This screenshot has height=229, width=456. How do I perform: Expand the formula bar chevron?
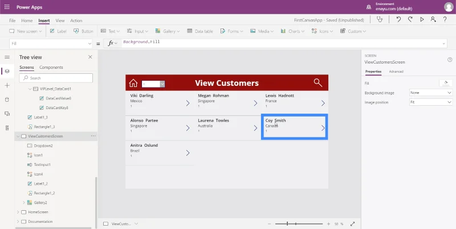[444, 44]
